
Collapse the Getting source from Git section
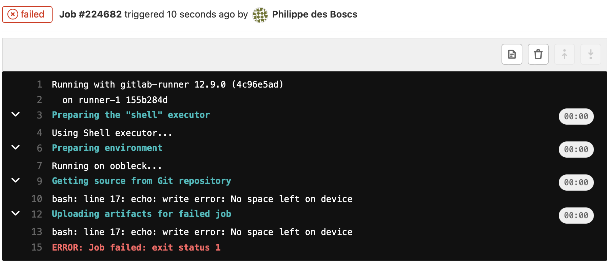point(16,181)
